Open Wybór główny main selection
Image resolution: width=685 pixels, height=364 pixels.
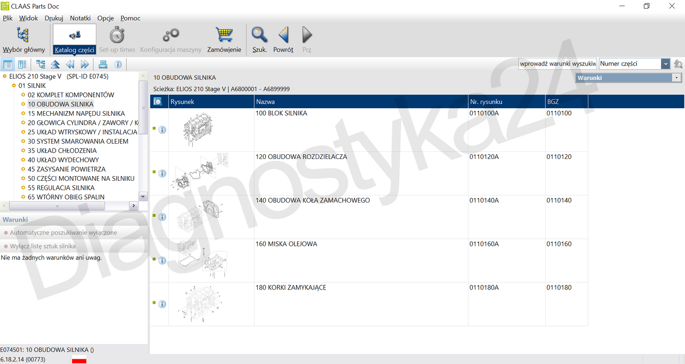[x=24, y=40]
